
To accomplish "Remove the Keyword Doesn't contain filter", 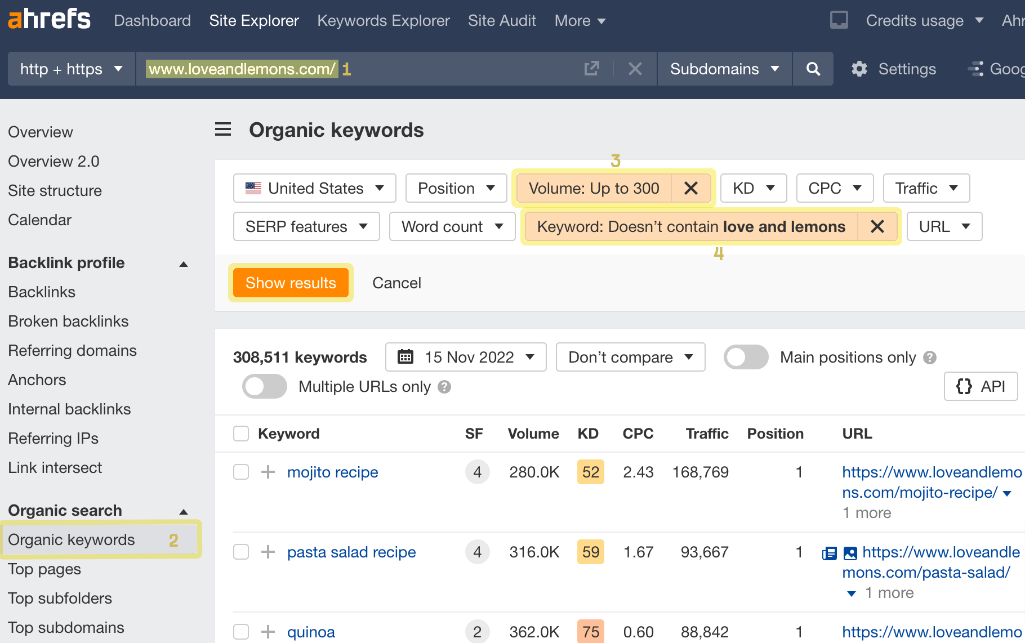I will 877,226.
